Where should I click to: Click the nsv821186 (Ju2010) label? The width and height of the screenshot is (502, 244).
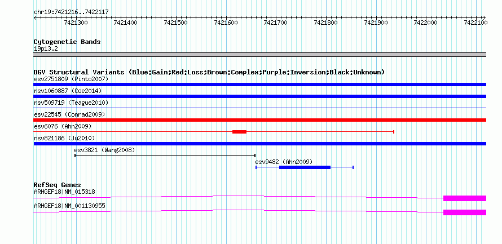click(64, 138)
